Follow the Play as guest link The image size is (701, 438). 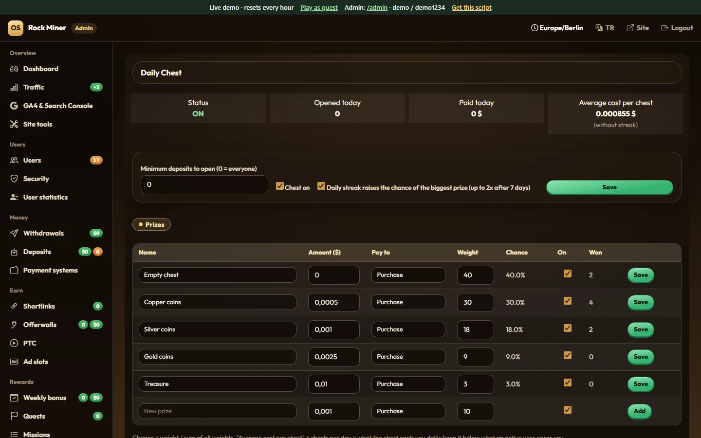[319, 7]
